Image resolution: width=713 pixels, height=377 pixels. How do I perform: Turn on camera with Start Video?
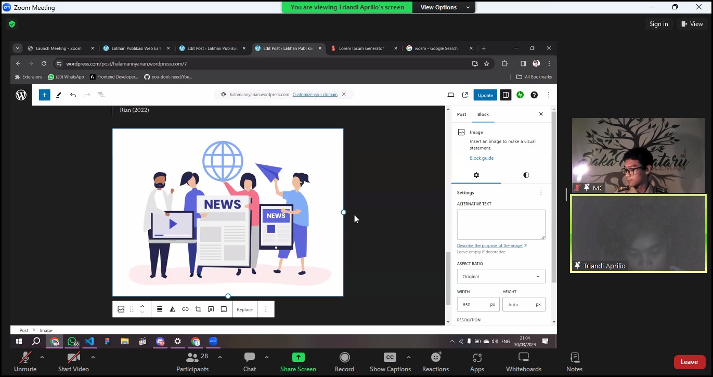click(73, 362)
